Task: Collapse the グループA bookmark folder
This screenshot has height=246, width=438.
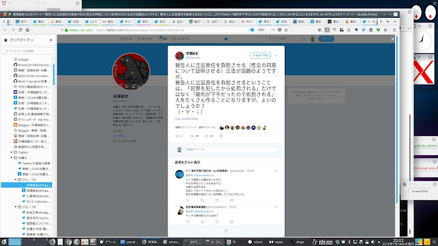Action: 16,180
